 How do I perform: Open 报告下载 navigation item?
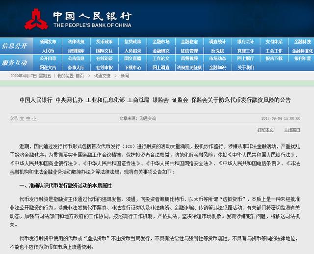click(274, 58)
